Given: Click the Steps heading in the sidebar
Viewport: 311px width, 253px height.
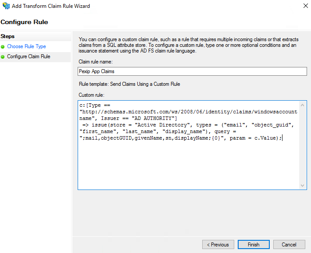Looking at the screenshot, I should [8, 36].
